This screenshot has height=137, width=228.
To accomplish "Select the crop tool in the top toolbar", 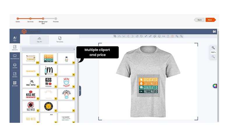I will pyautogui.click(x=115, y=36).
